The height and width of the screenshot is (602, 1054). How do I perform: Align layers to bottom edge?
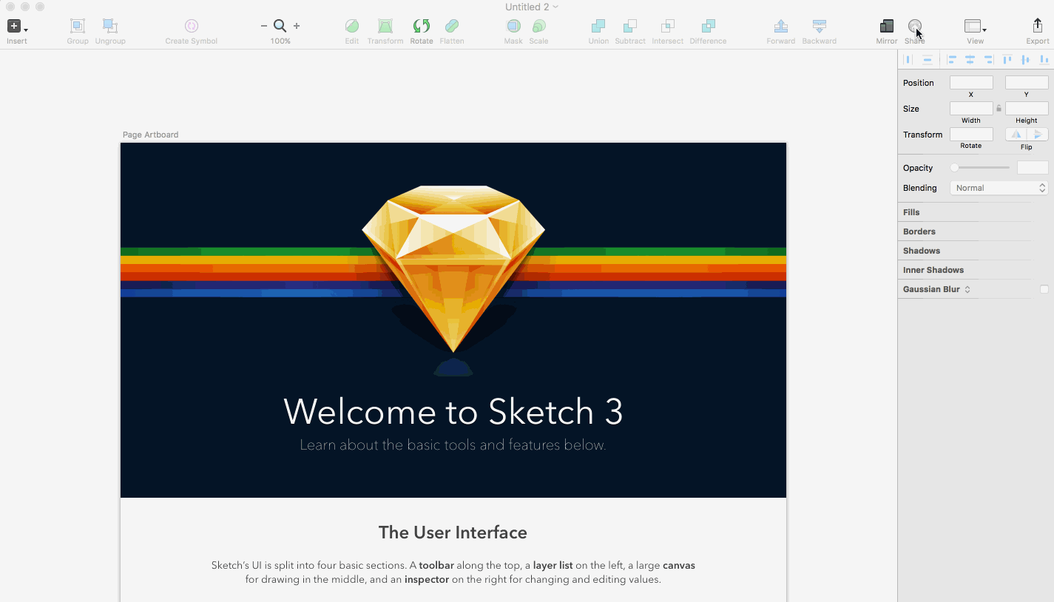point(1044,59)
